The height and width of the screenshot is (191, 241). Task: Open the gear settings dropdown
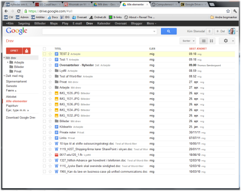click(x=227, y=41)
